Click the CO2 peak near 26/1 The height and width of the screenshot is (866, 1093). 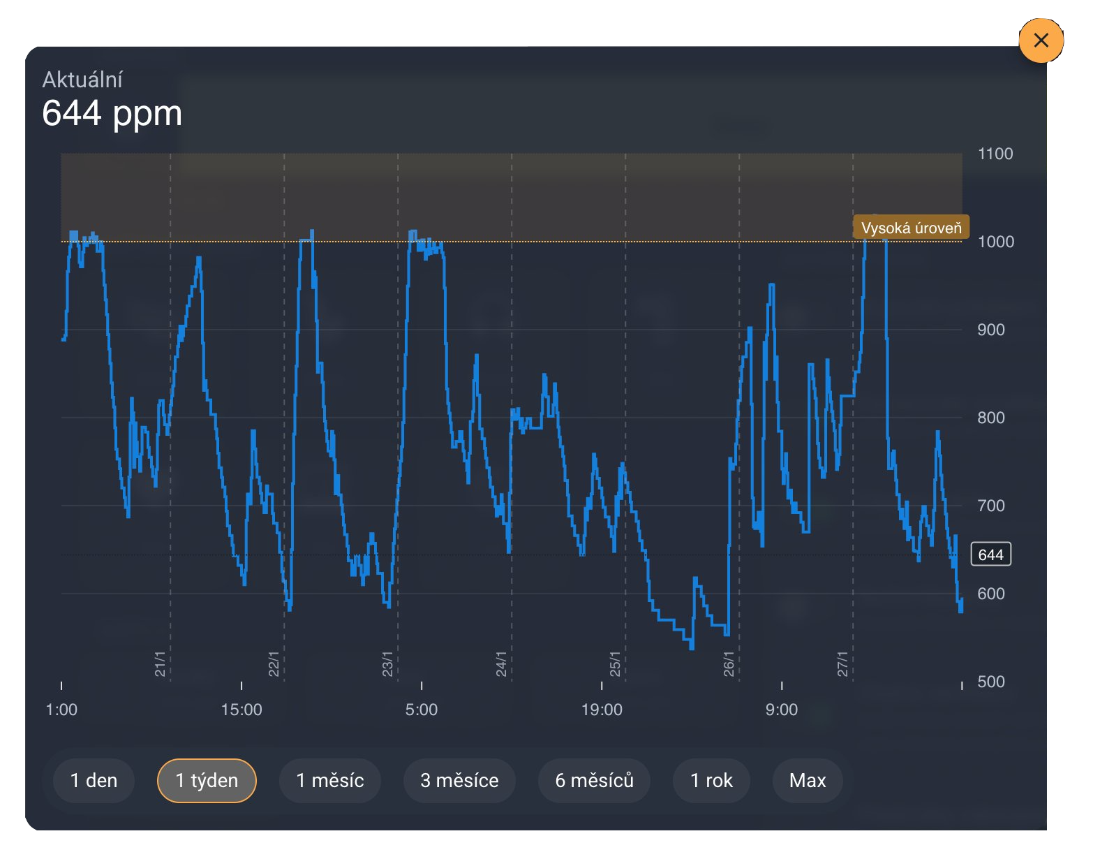tap(771, 284)
